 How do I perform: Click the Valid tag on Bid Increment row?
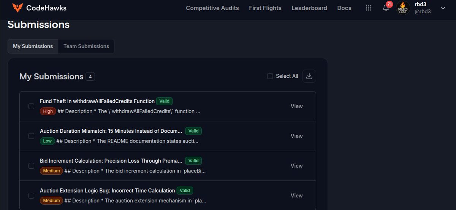pyautogui.click(x=193, y=161)
